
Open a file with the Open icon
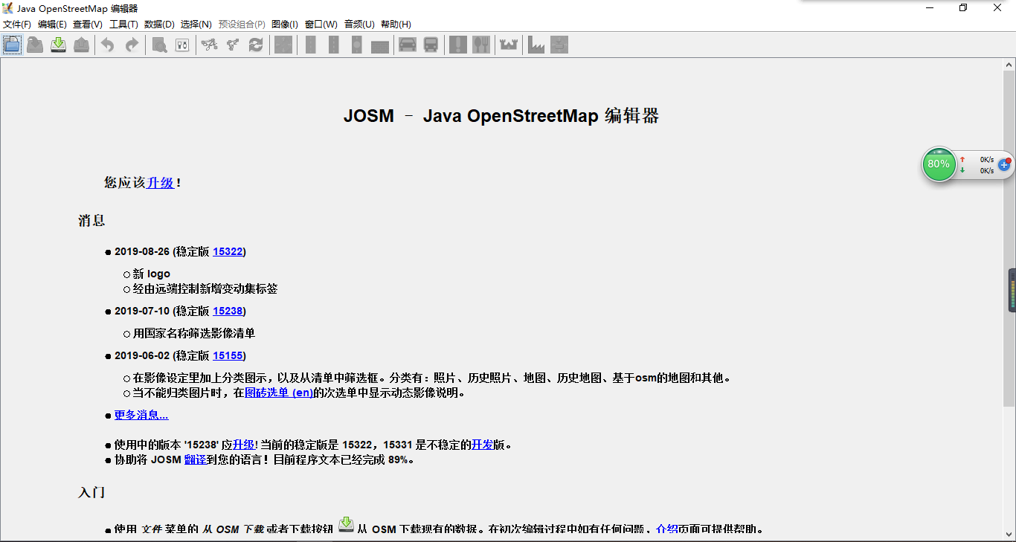[35, 45]
